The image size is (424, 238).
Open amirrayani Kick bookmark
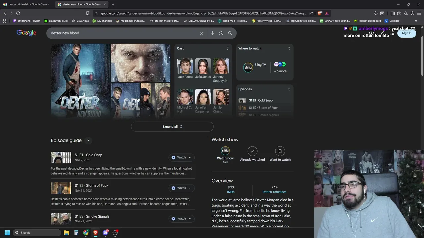(x=56, y=21)
